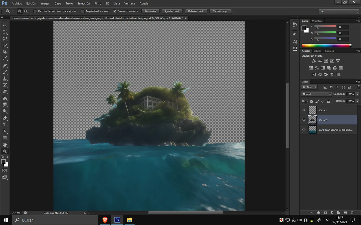The width and height of the screenshot is (361, 225).
Task: Select the Lasso tool
Action: coord(5,39)
